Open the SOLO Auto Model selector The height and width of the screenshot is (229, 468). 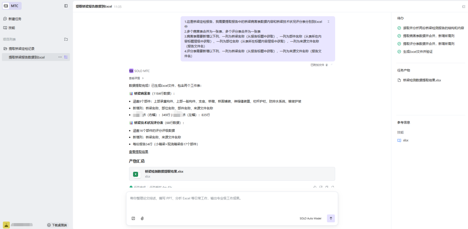point(310,219)
